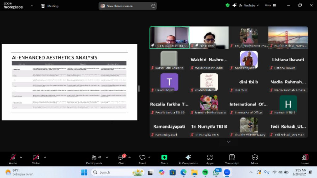The height and width of the screenshot is (178, 317).
Task: Leave the meeting
Action: (305, 159)
